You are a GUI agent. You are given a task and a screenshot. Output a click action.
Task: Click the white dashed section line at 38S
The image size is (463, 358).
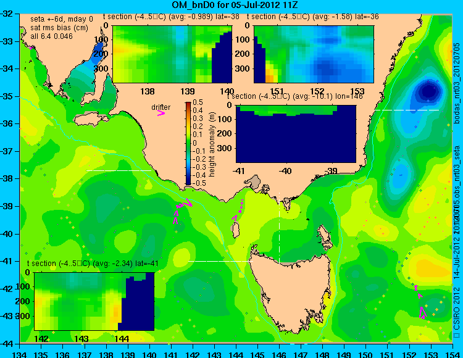pos(119,170)
